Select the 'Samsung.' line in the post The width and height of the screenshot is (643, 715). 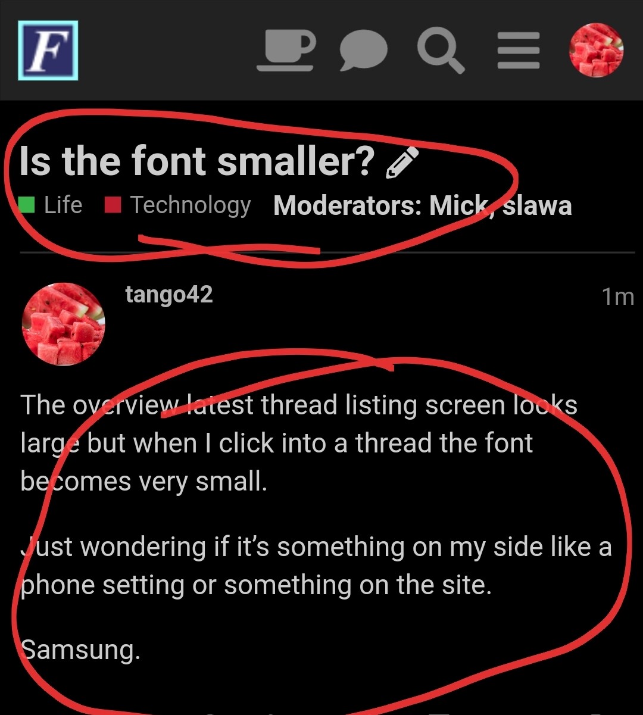point(80,650)
